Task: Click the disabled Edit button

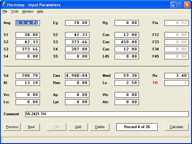Action: pos(56,127)
